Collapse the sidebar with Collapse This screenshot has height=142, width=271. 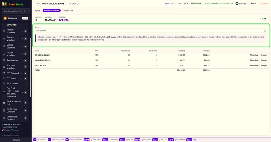coord(16,140)
